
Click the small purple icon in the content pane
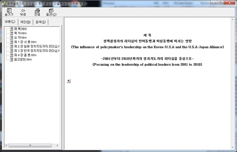(x=68, y=81)
